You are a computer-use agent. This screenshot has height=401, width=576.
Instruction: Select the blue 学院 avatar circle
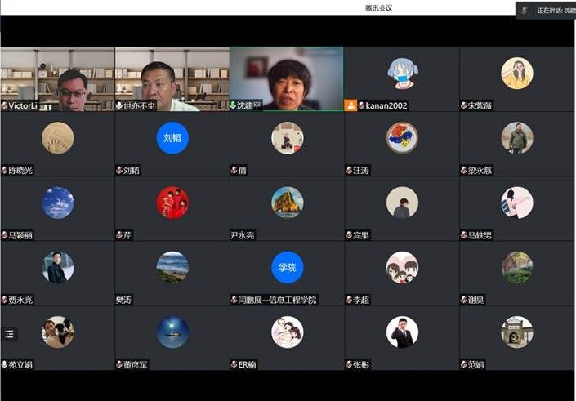tap(287, 267)
